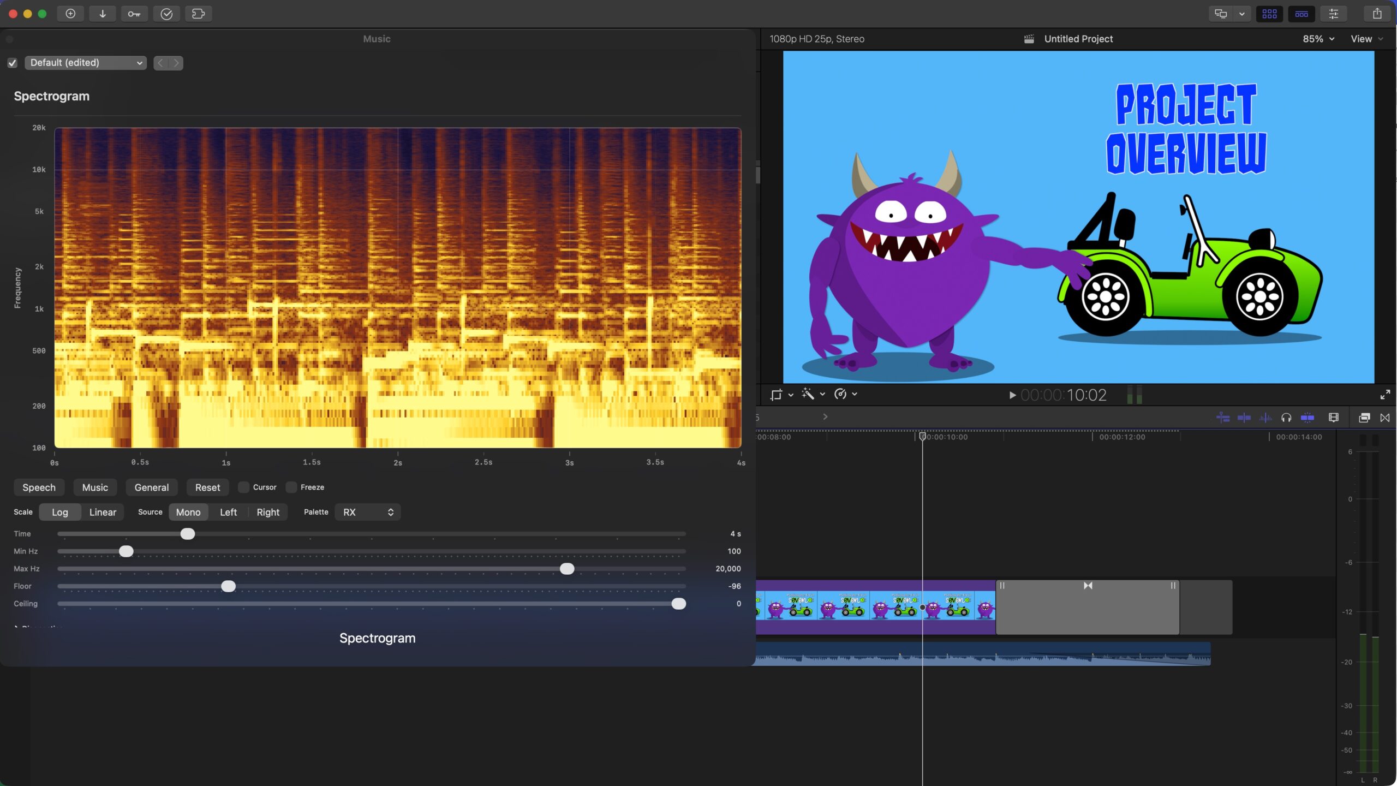Adjust the Ceiling slider handle
This screenshot has height=786, width=1397.
[678, 604]
